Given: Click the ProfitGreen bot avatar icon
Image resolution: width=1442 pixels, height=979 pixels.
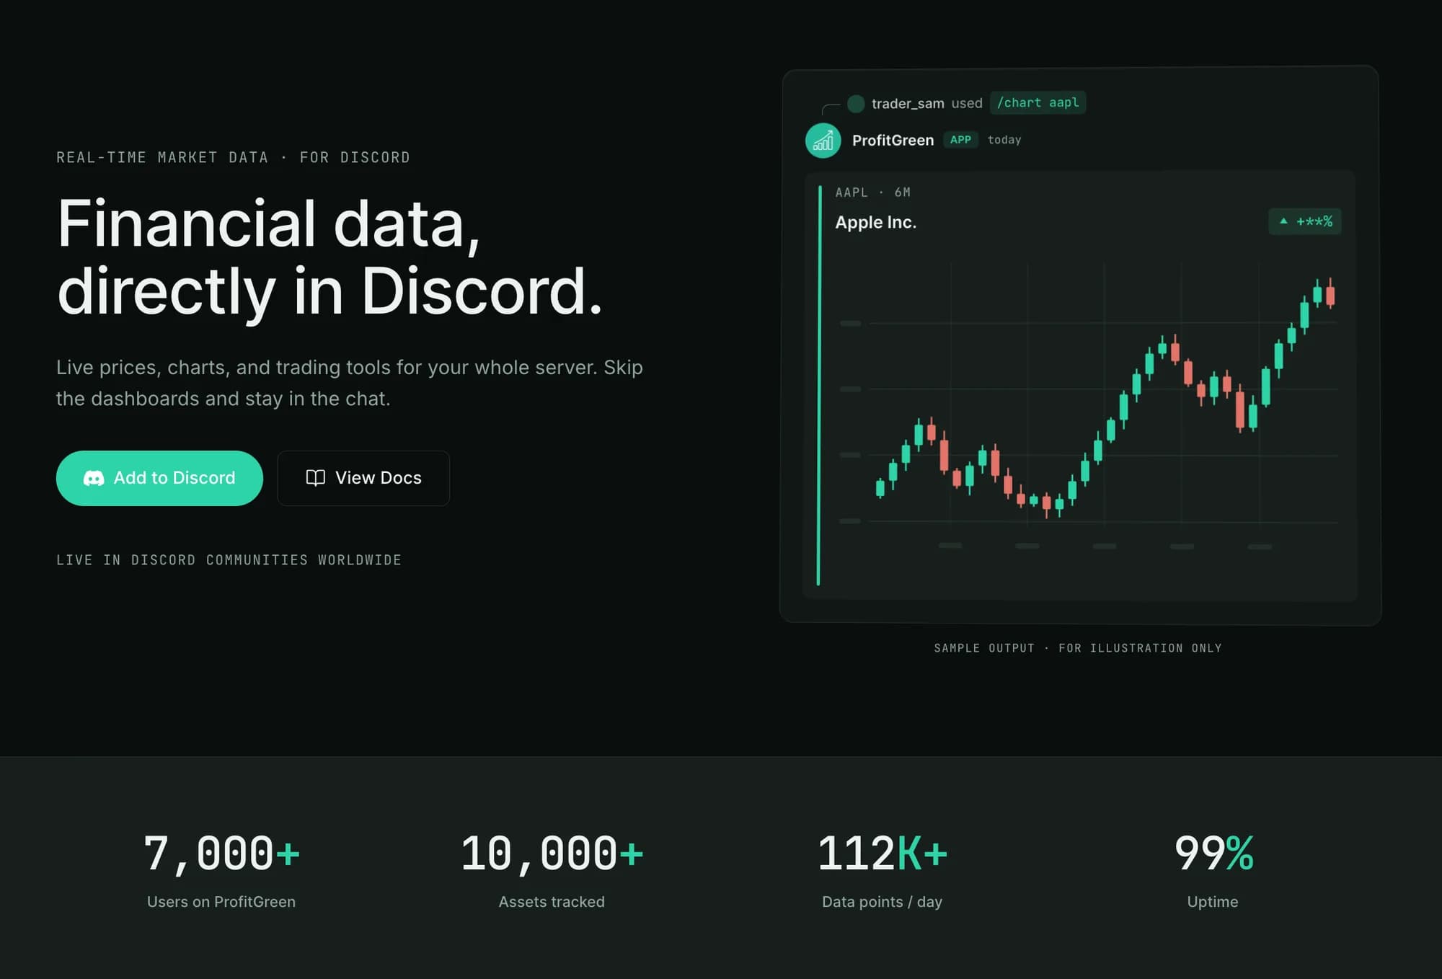Looking at the screenshot, I should [x=823, y=141].
